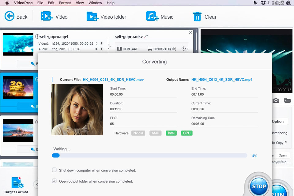
Task: Uncheck open output folder when conversion completed
Action: pos(54,181)
